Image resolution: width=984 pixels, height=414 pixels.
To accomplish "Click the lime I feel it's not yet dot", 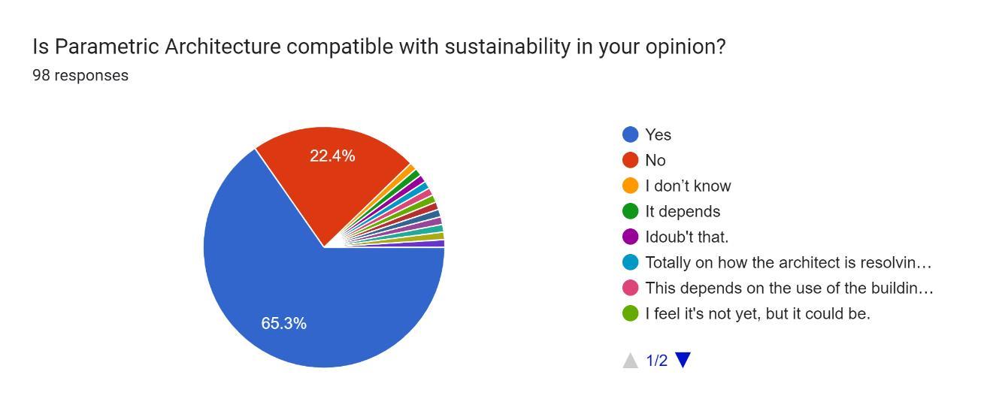I will tap(630, 313).
